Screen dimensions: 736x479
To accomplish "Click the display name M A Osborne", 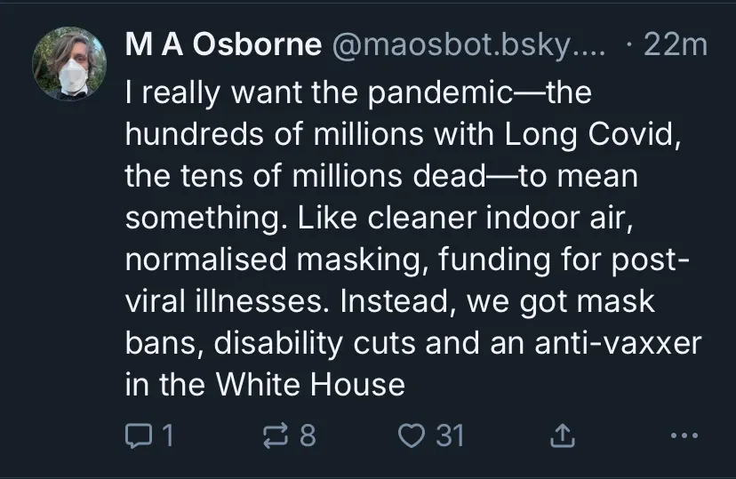I will pos(223,44).
